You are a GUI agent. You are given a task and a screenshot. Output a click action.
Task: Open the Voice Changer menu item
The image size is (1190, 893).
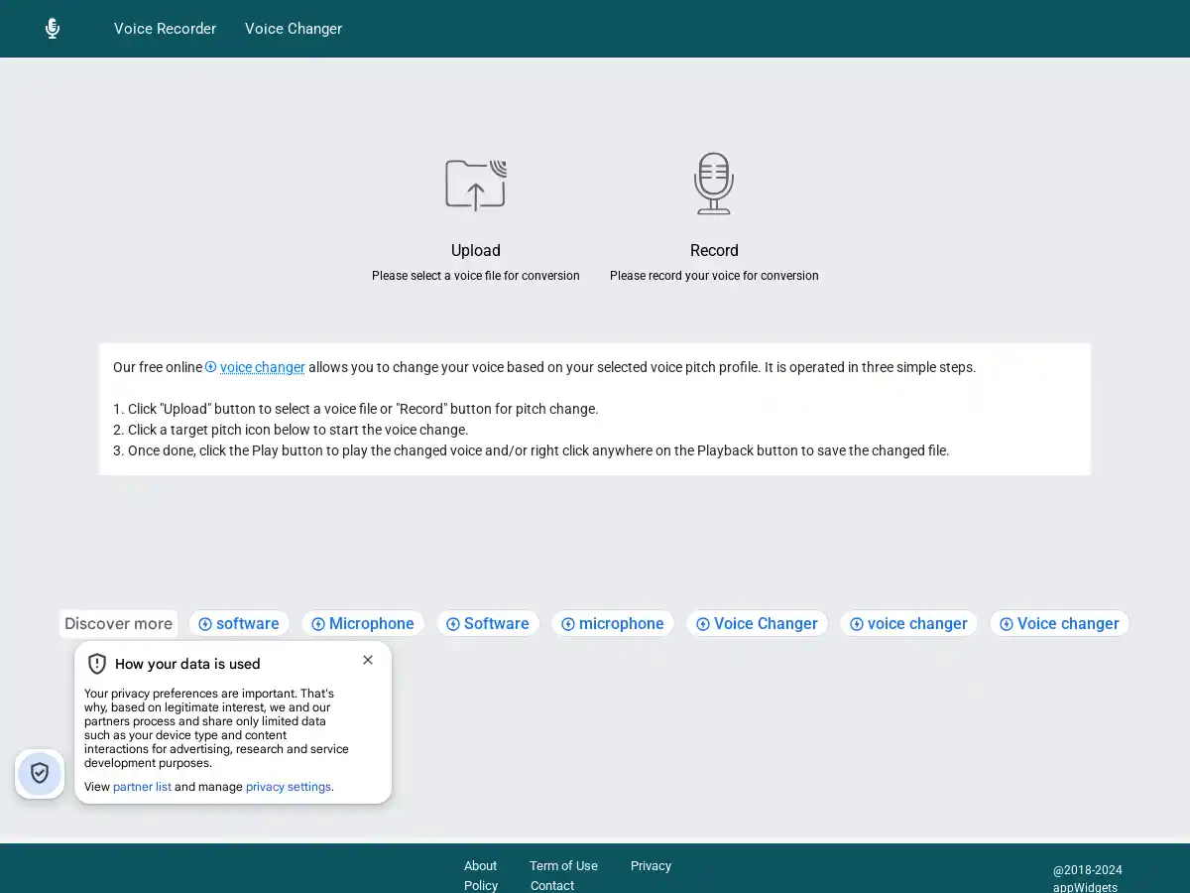pyautogui.click(x=294, y=29)
